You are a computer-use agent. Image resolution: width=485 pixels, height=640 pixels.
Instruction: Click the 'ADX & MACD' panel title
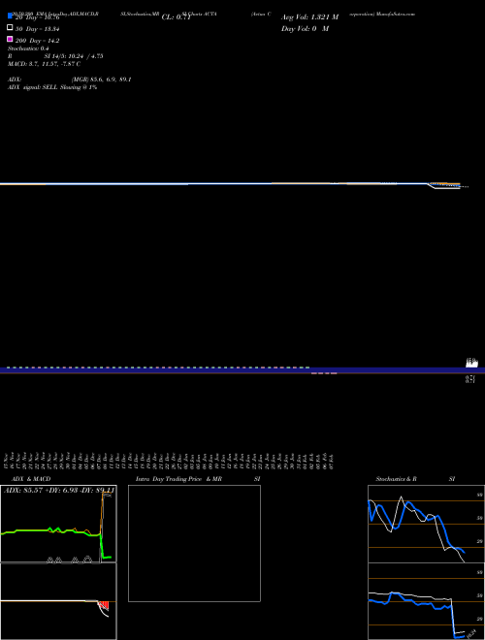pos(31,479)
